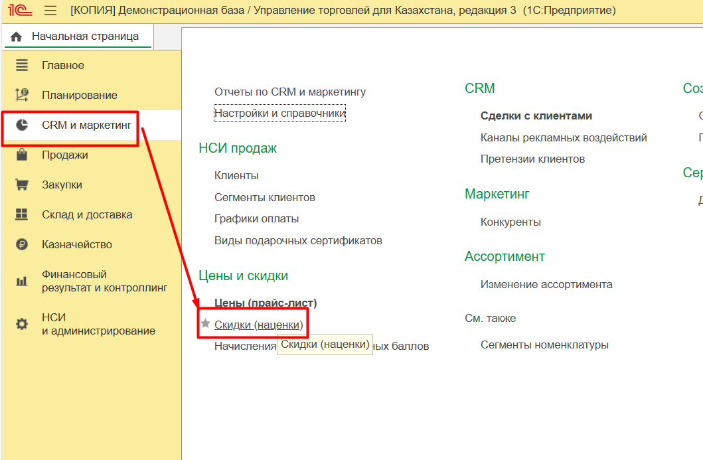703x460 pixels.
Task: Open the hamburger main menu icon
Action: pyautogui.click(x=50, y=11)
